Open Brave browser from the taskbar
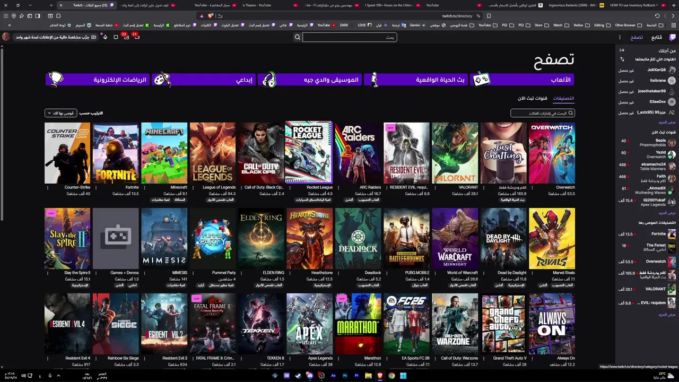 point(380,376)
